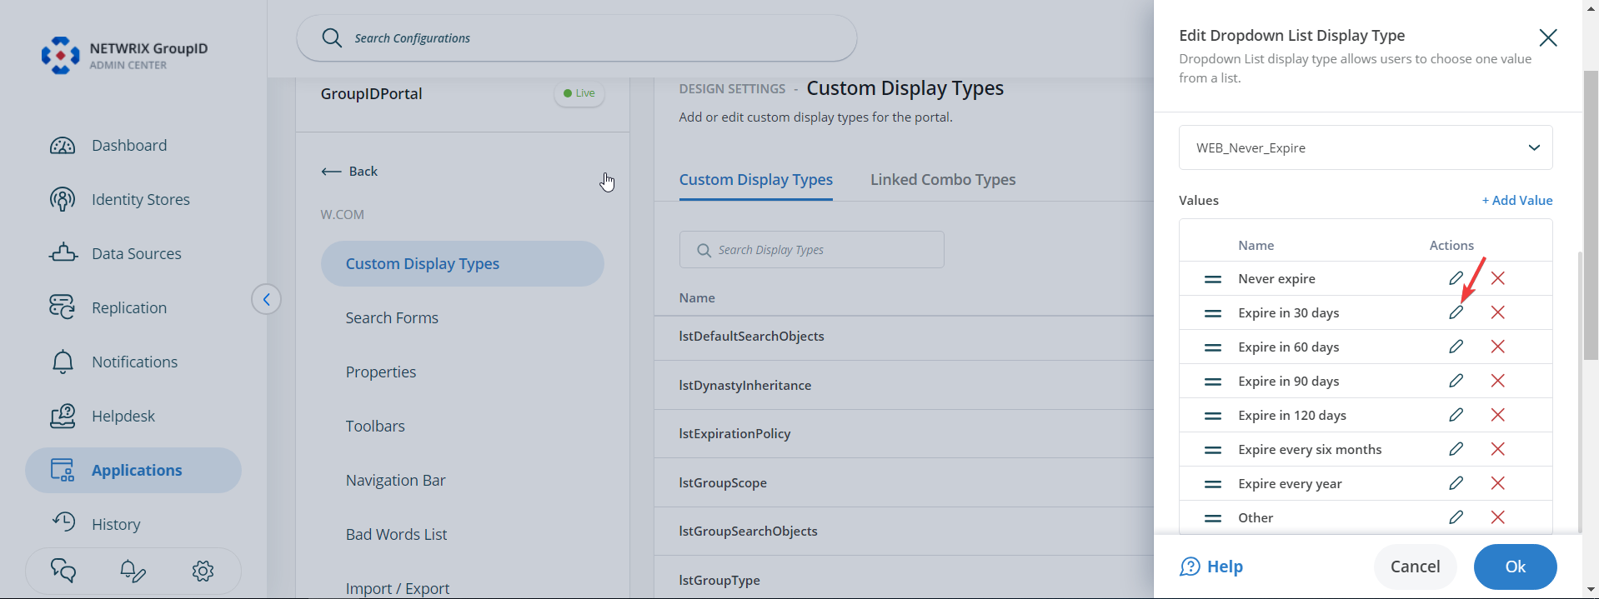Image resolution: width=1599 pixels, height=599 pixels.
Task: Open the Import / Export menu item
Action: [x=398, y=588]
